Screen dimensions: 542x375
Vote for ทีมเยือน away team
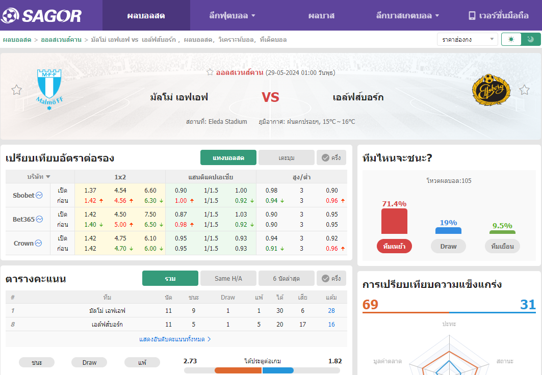(x=502, y=246)
